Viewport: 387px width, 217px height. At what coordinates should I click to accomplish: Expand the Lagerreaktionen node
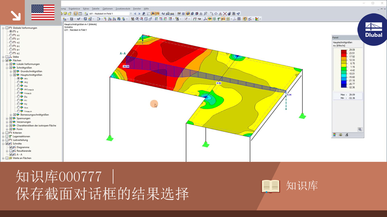click(x=3, y=136)
